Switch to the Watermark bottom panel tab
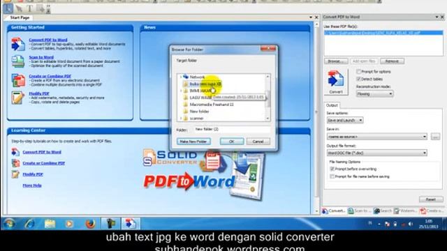Screen dimensions: 447x251 405,211
